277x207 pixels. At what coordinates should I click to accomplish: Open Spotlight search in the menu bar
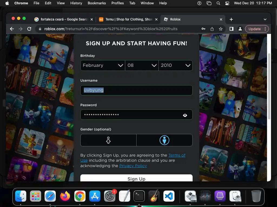tap(218, 3)
